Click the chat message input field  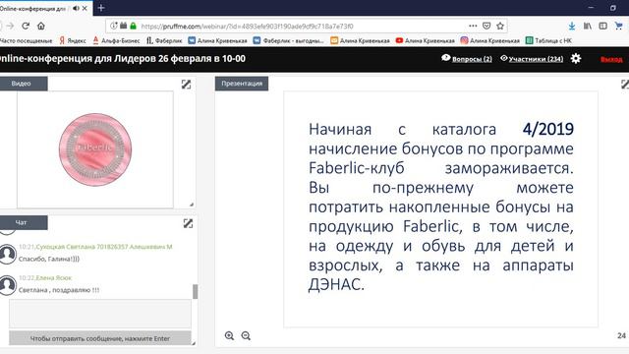[x=100, y=314]
